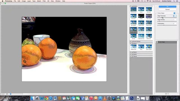This screenshot has width=180, height=101.
Task: Click the Posterization value field
Action: click(175, 24)
